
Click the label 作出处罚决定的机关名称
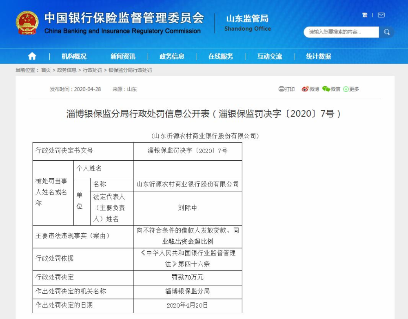tap(71, 291)
